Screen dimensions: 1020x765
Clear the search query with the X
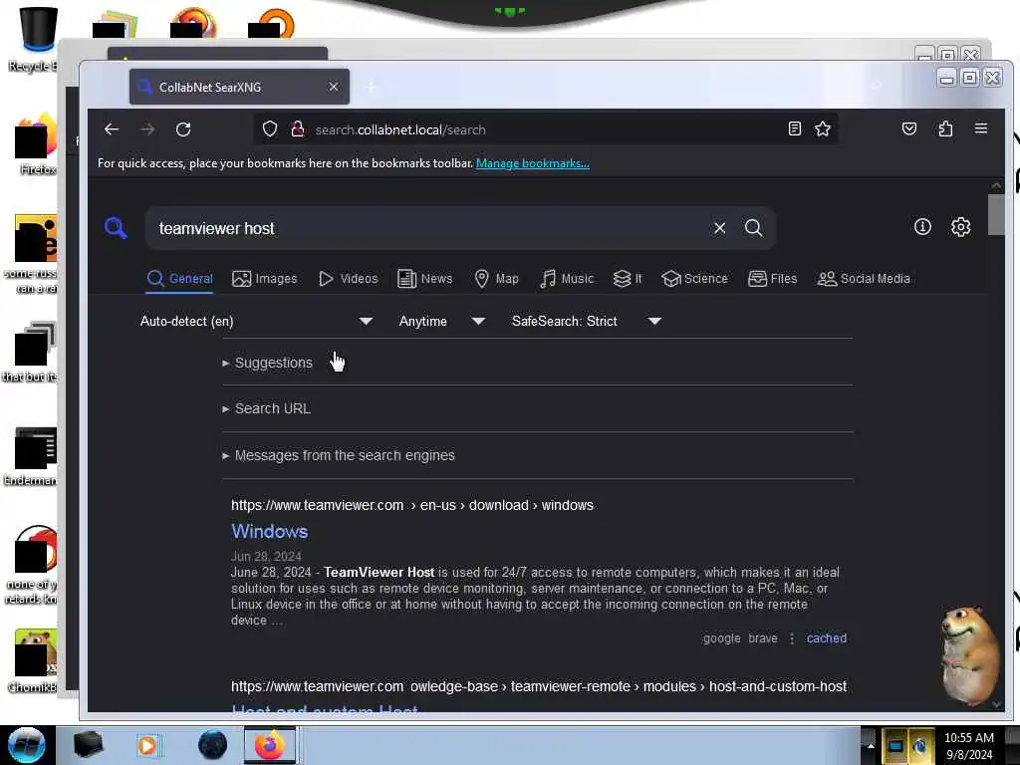[x=719, y=228]
